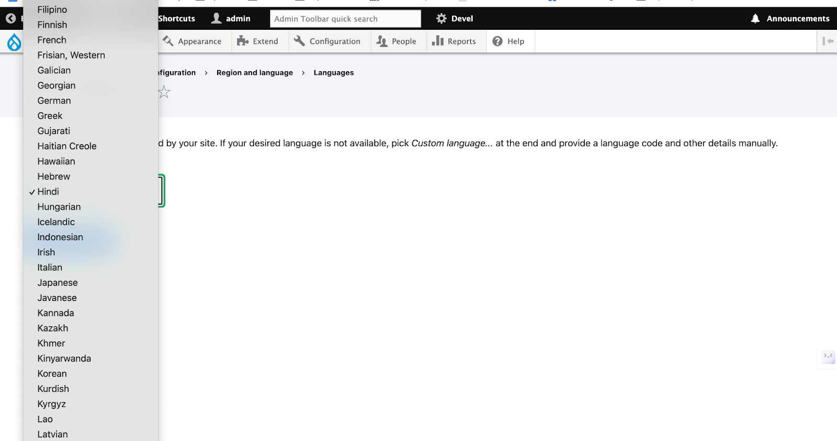Viewport: 837px width, 441px height.
Task: Go to Help admin menu label
Action: (515, 41)
